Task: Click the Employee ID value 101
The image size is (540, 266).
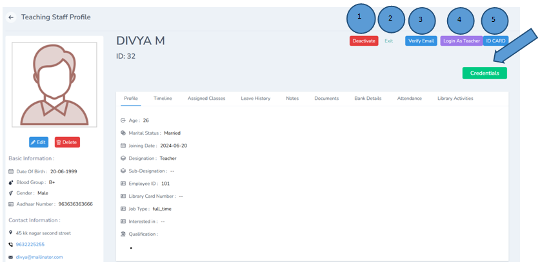Action: click(x=165, y=184)
